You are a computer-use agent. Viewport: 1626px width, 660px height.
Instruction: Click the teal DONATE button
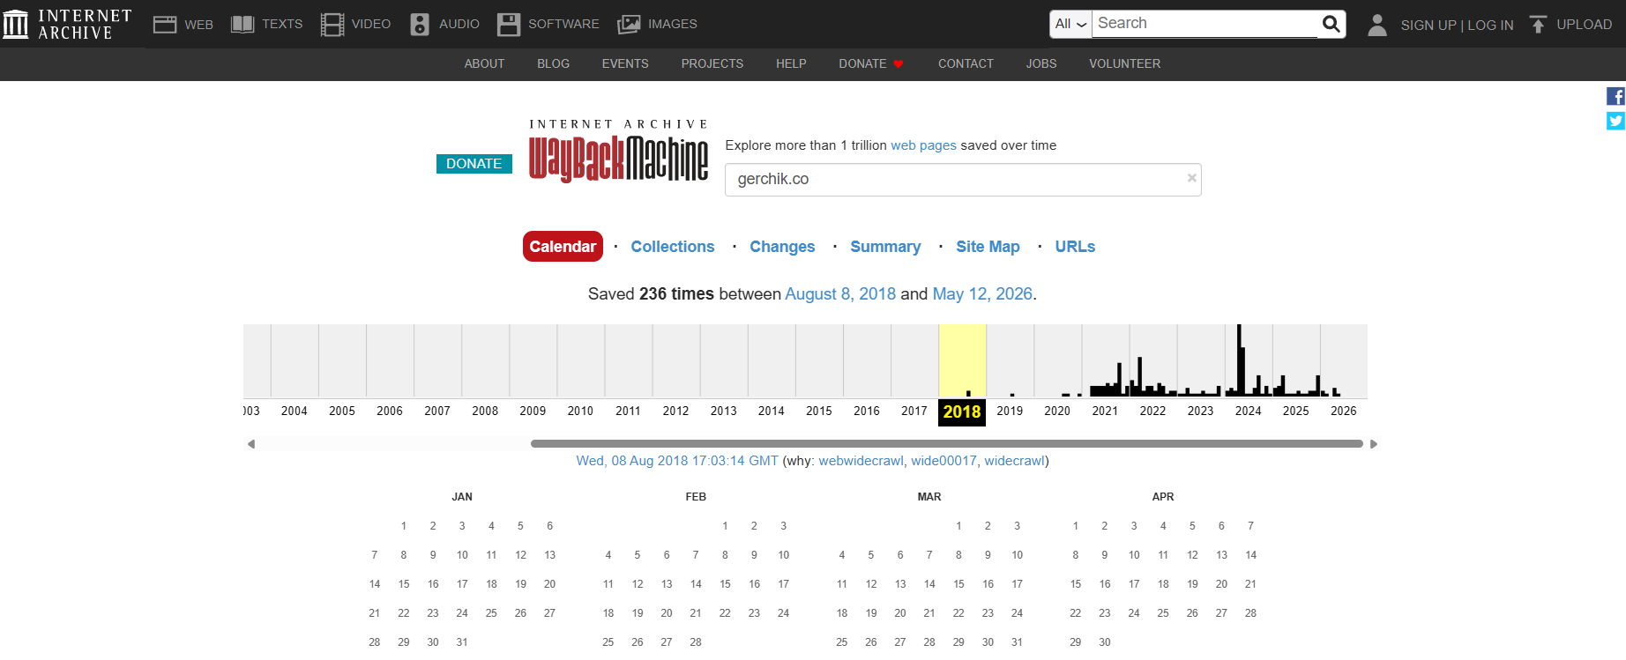tap(474, 164)
